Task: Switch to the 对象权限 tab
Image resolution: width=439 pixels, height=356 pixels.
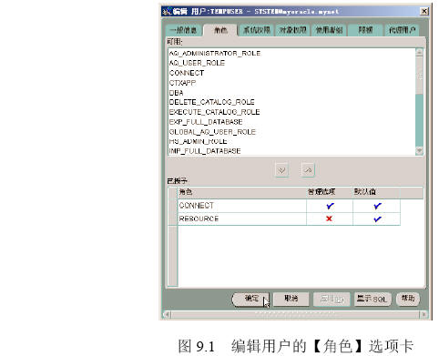Action: [x=292, y=30]
